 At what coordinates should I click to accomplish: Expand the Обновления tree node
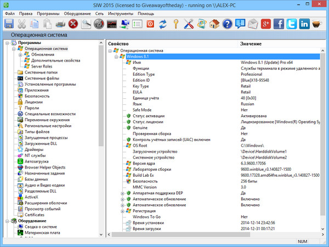coord(20,54)
